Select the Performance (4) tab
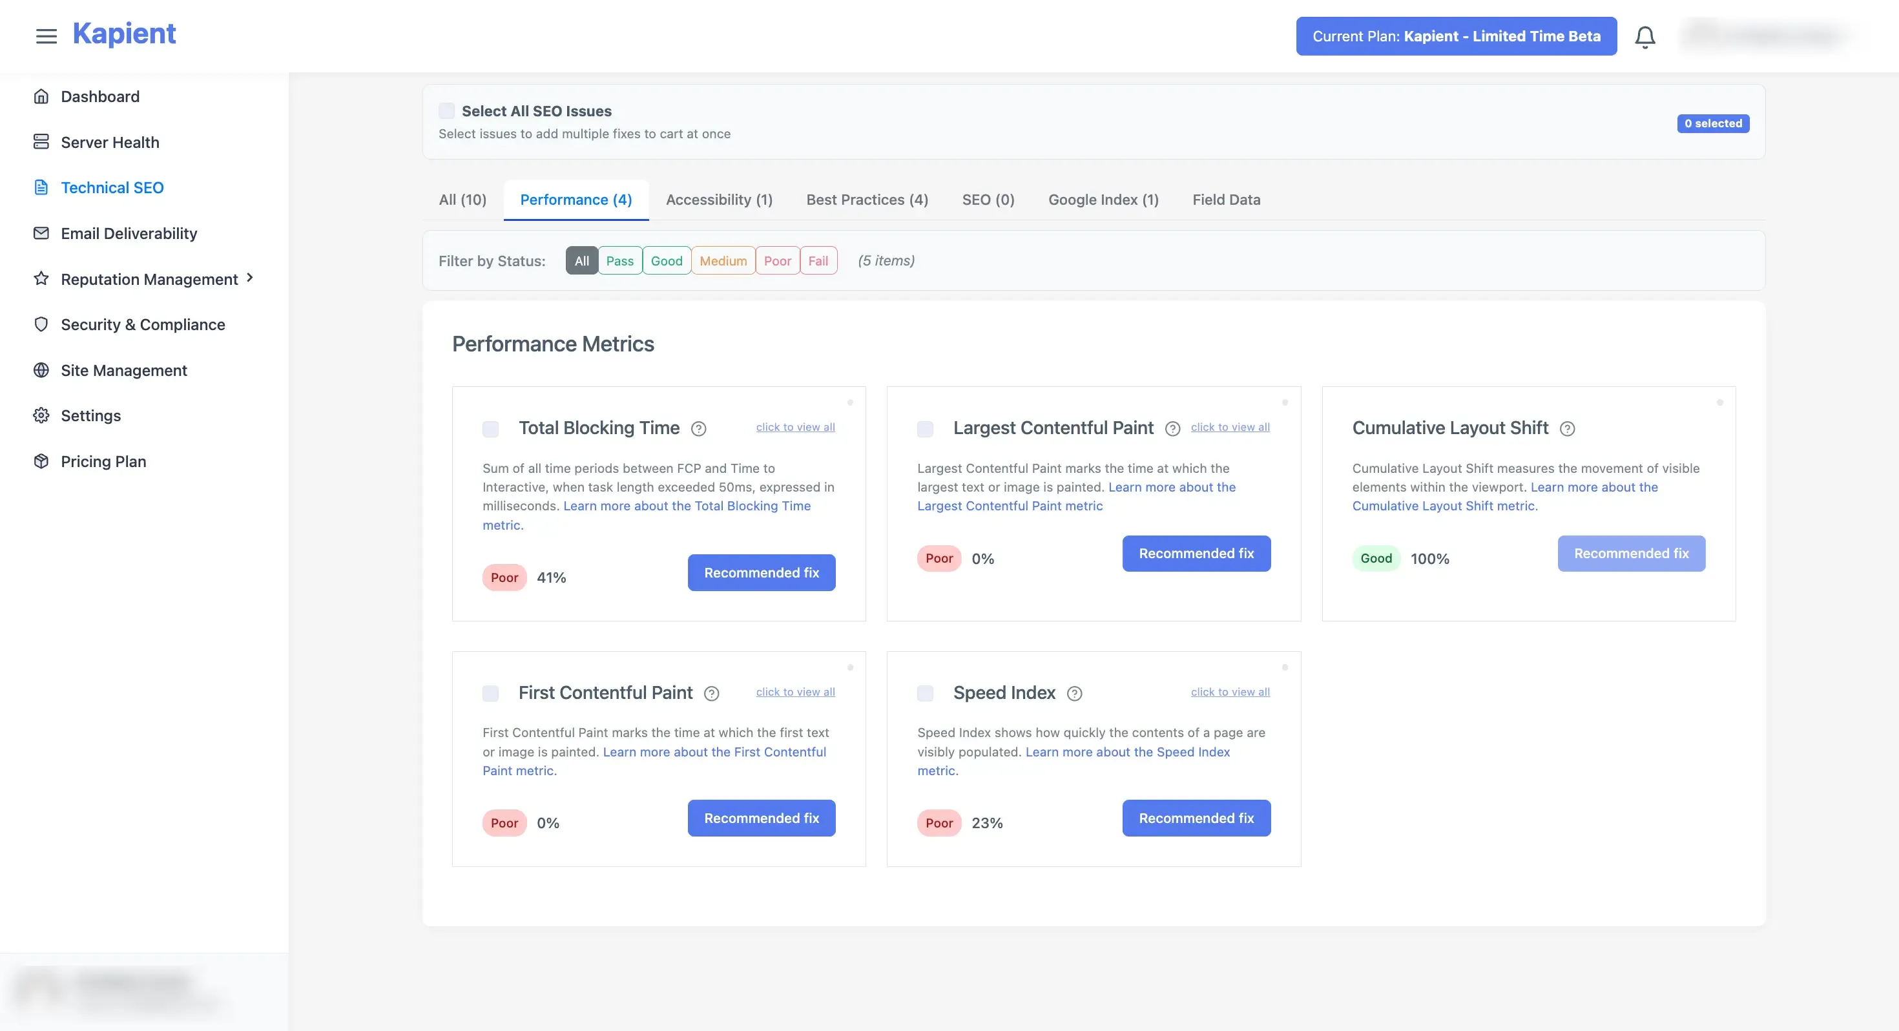Screen dimensions: 1899x1031 (x=576, y=200)
